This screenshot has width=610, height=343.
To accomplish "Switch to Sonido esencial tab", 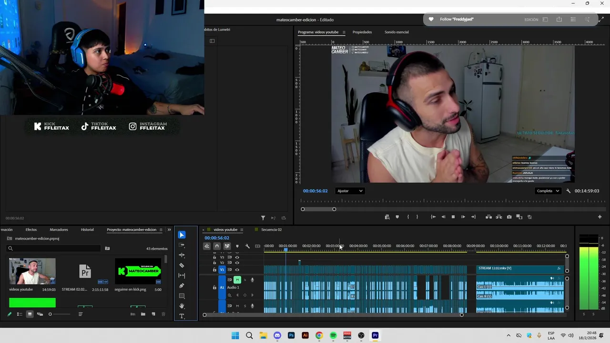I will click(x=396, y=32).
